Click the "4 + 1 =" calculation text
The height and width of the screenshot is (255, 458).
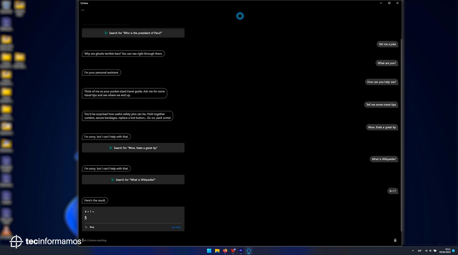tap(89, 212)
